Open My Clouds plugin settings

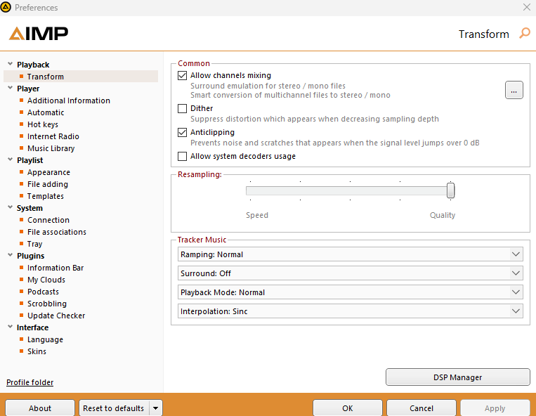click(46, 280)
